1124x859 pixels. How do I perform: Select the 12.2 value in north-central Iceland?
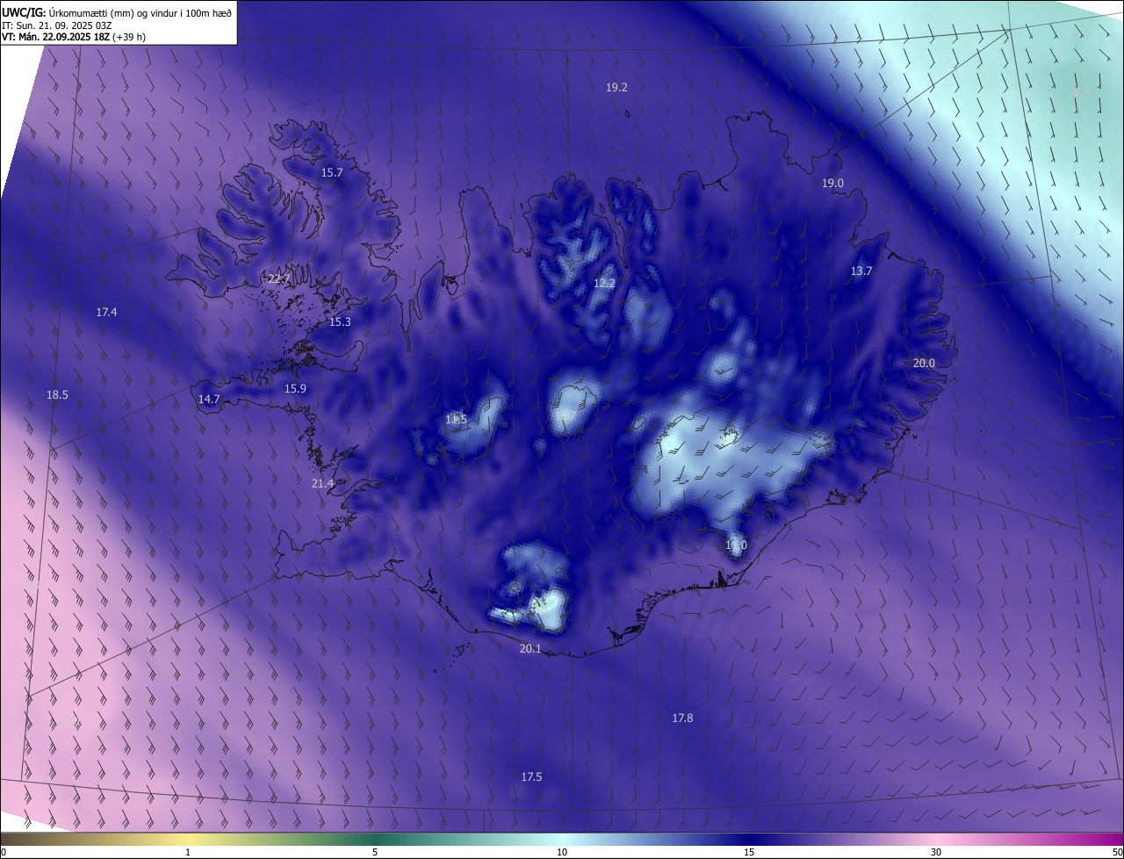point(604,284)
